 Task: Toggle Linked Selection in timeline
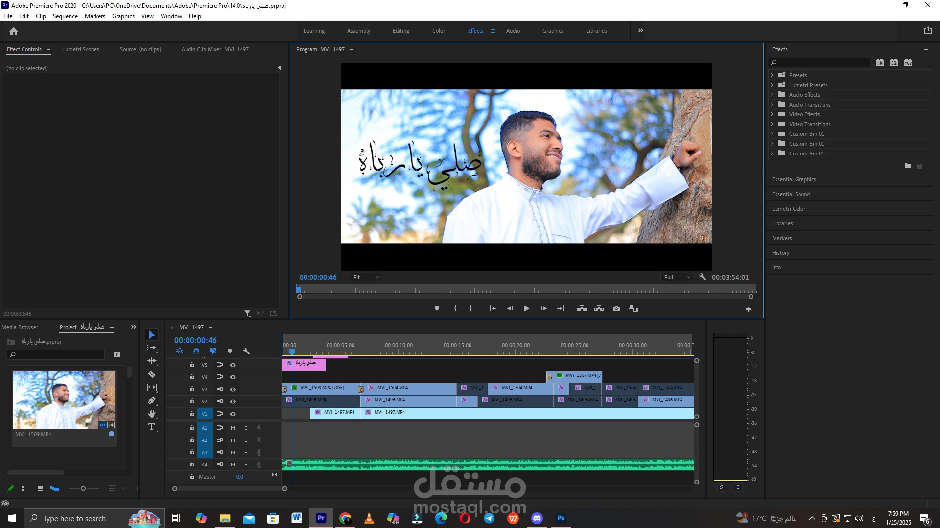coord(213,351)
